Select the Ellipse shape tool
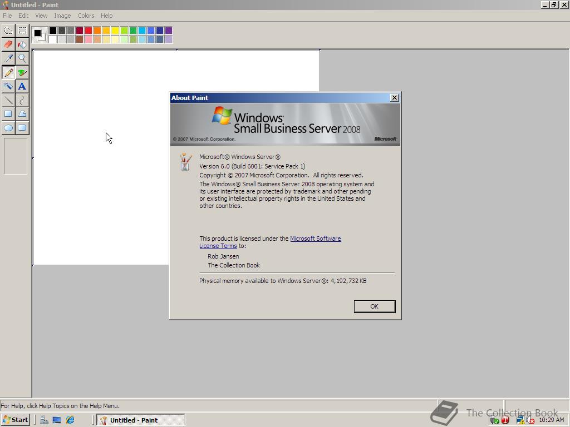 [8, 128]
